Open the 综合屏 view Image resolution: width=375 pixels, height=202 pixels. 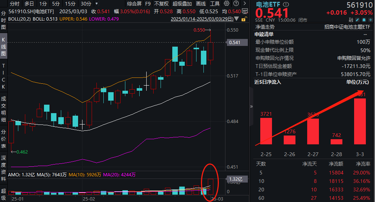tap(134, 4)
